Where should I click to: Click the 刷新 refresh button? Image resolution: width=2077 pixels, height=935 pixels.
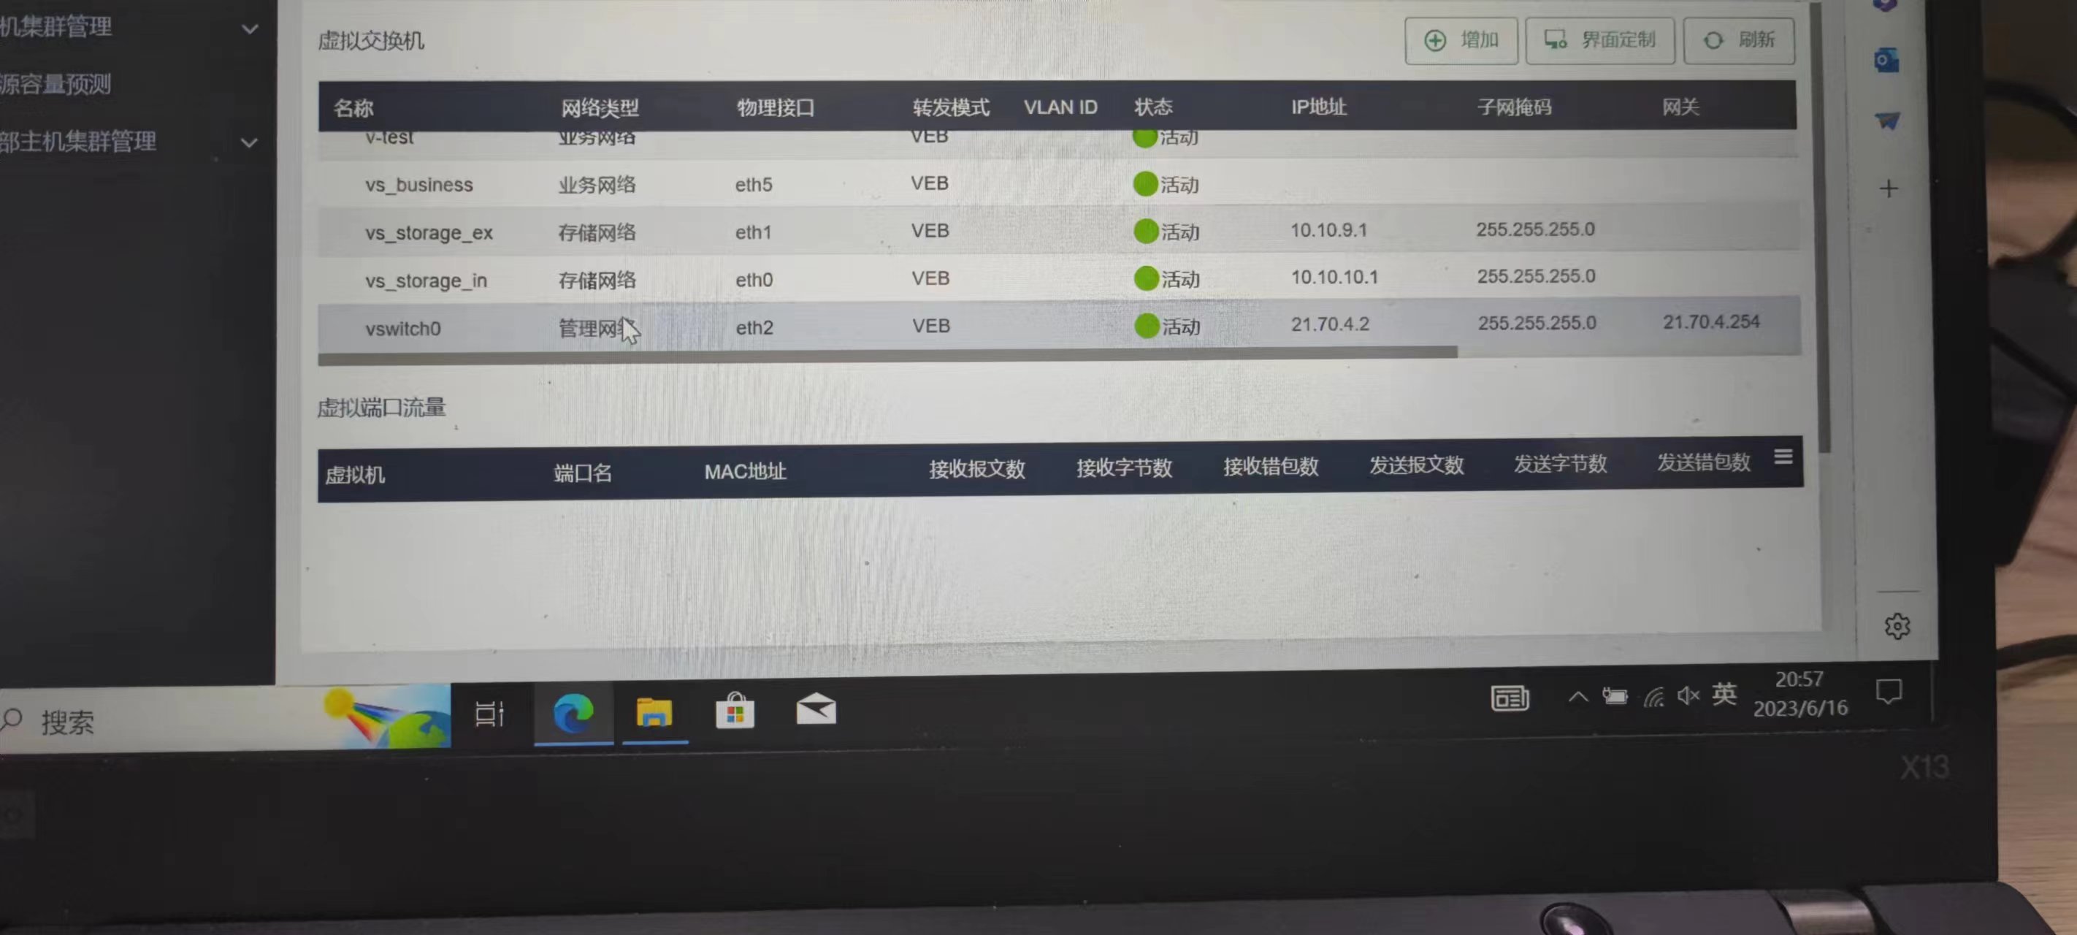tap(1737, 40)
